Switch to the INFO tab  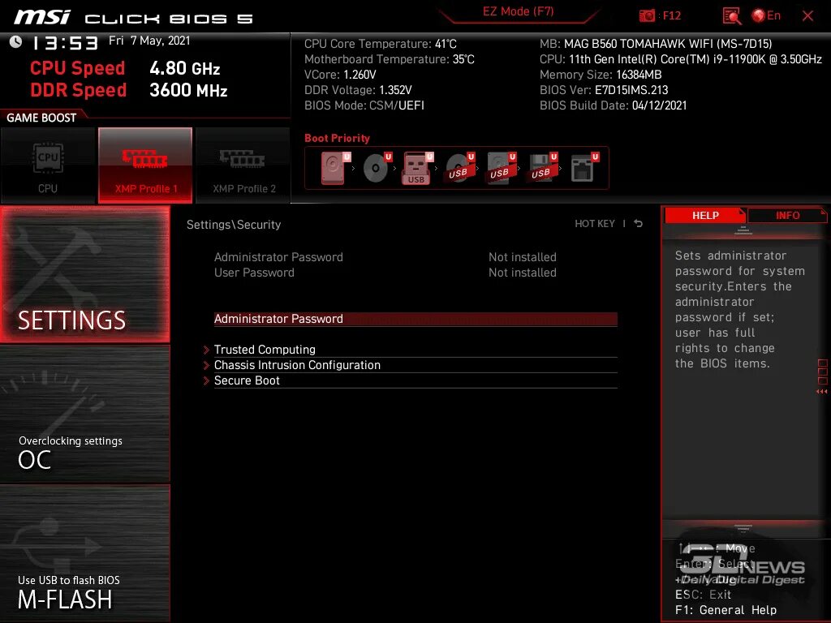(x=787, y=215)
